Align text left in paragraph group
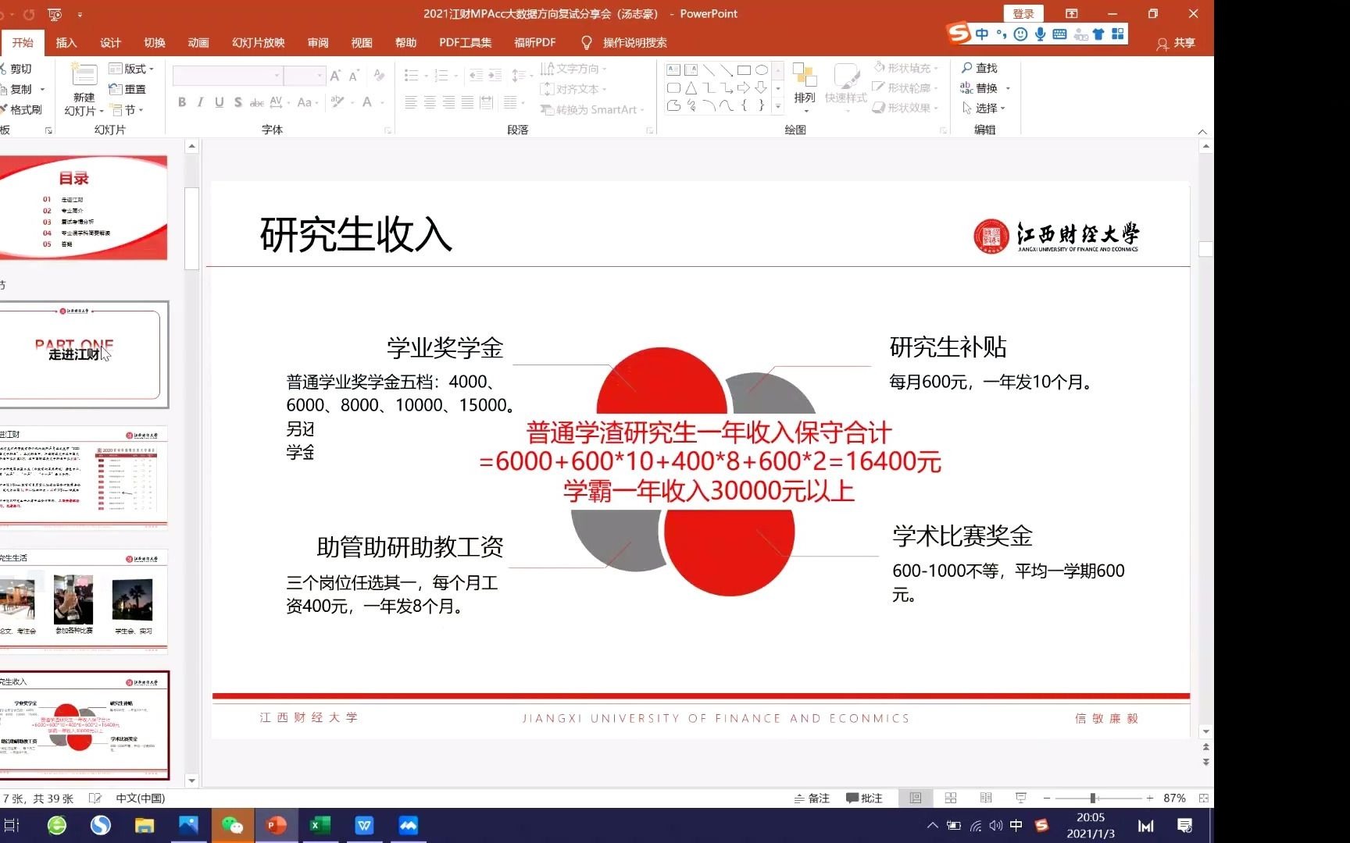 pyautogui.click(x=411, y=102)
